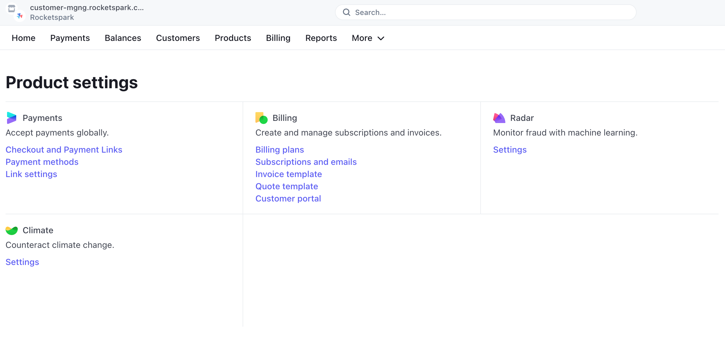This screenshot has height=348, width=725.
Task: Open Subscriptions and emails settings
Action: click(x=306, y=162)
